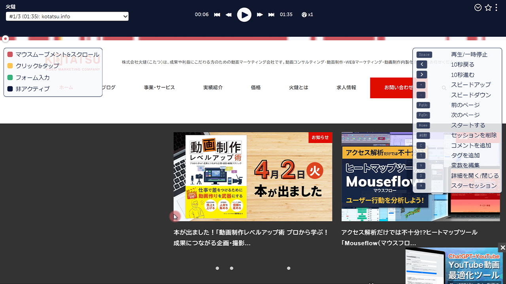
Task: Open article link アクセス解析だけでは不十分!?ヒートマップツール
Action: [410, 238]
